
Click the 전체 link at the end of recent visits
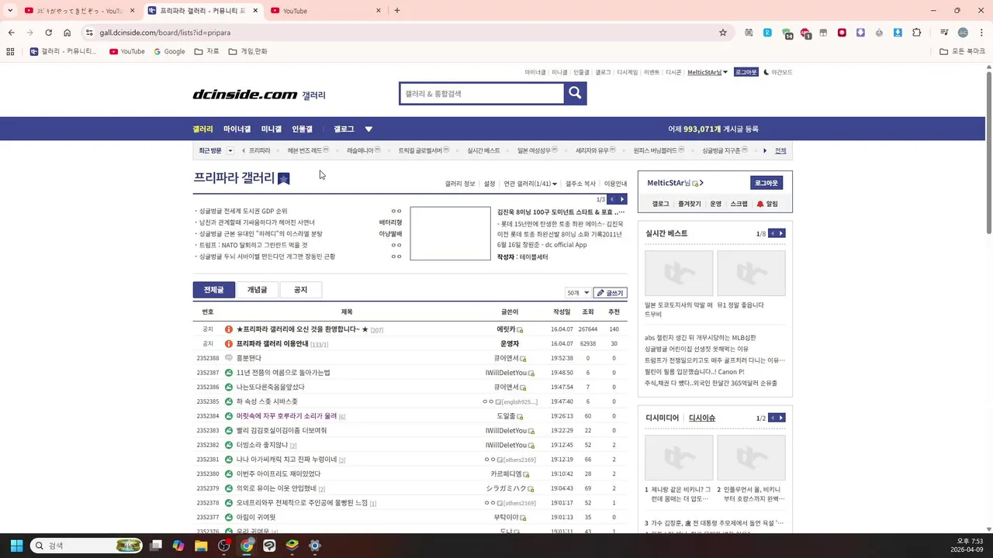pos(780,150)
